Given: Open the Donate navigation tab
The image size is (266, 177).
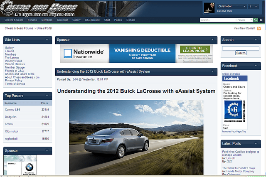Looking at the screenshot, I should pos(131,20).
